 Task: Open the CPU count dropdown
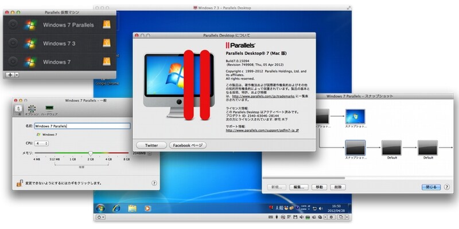coord(41,144)
